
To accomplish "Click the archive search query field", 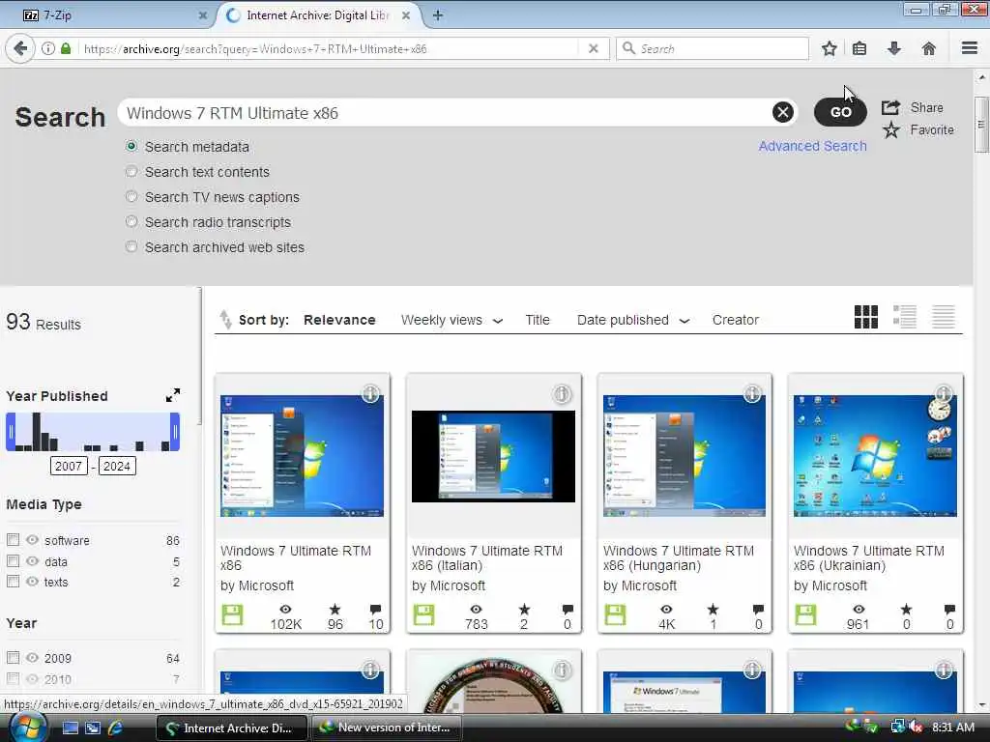I will [x=447, y=113].
